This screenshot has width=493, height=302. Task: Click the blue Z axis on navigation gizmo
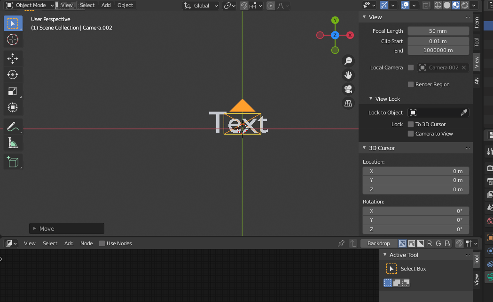[335, 35]
